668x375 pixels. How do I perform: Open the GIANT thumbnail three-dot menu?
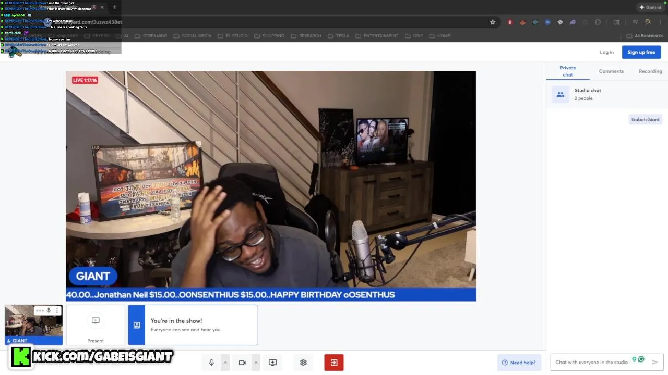click(57, 310)
